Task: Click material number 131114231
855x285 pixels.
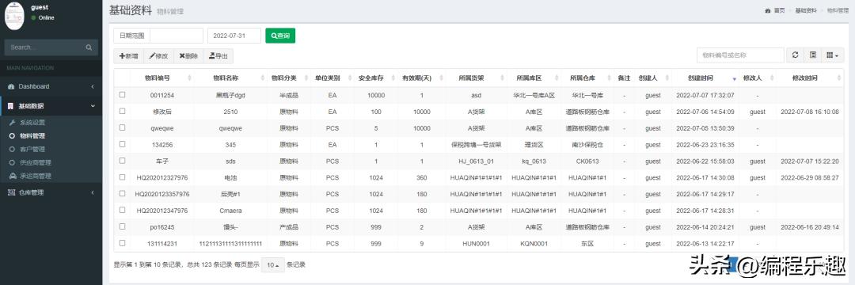Action: pyautogui.click(x=162, y=244)
